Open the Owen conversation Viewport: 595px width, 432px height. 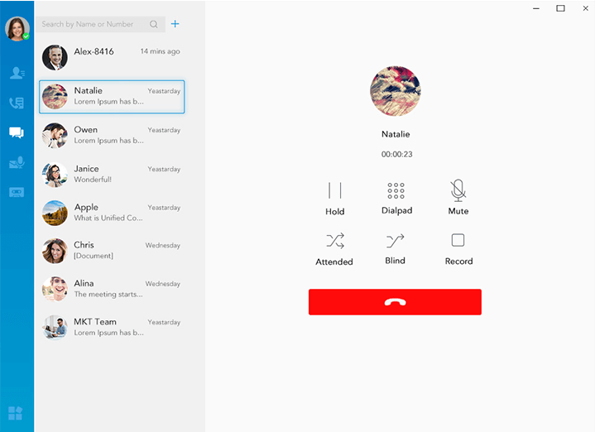112,136
